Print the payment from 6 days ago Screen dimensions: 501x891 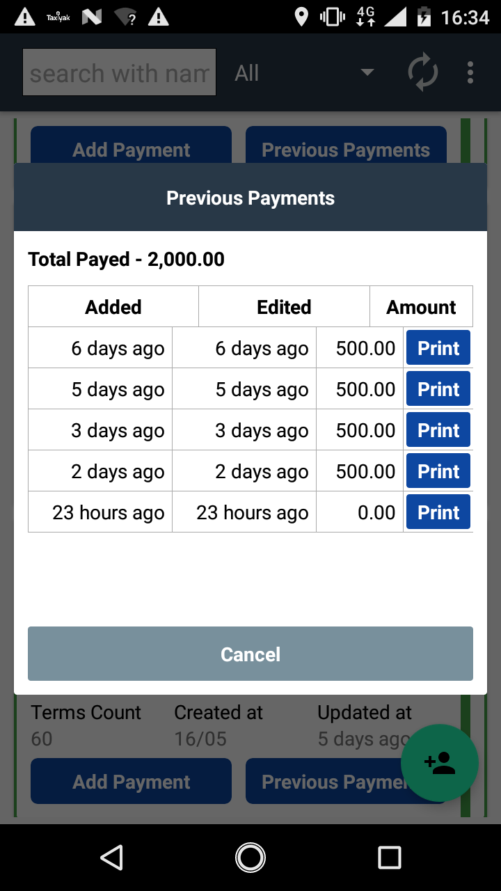coord(438,348)
